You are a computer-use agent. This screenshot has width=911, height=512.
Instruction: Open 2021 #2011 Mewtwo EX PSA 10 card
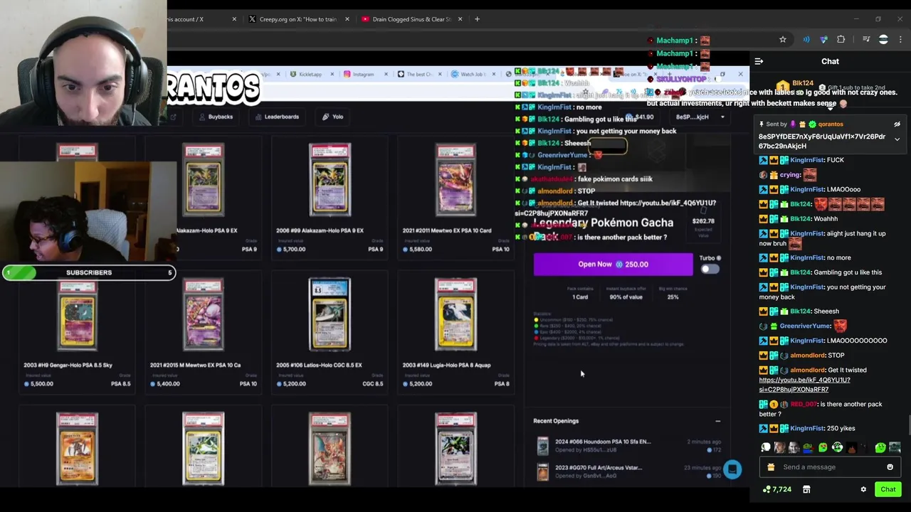456,197
